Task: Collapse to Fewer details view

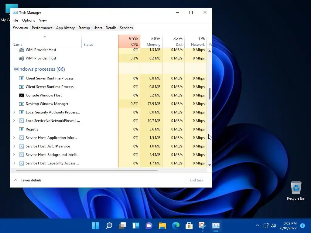Action: click(x=28, y=180)
